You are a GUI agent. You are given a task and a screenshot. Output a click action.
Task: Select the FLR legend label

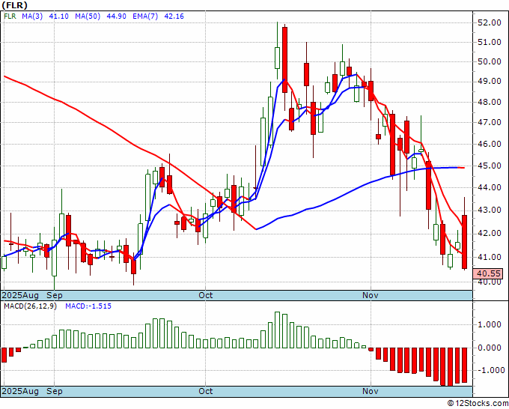10,16
